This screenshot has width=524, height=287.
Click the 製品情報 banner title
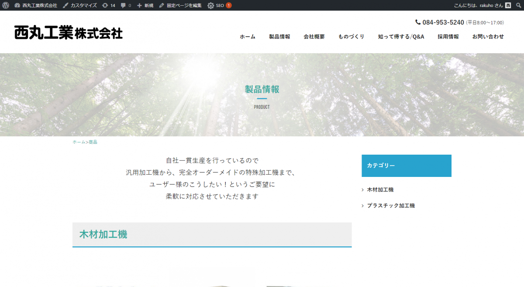[262, 90]
